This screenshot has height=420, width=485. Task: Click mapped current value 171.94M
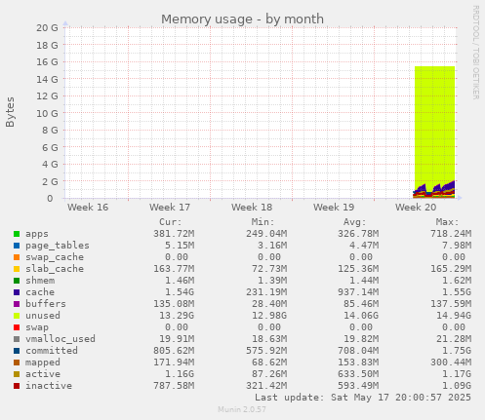click(x=174, y=363)
